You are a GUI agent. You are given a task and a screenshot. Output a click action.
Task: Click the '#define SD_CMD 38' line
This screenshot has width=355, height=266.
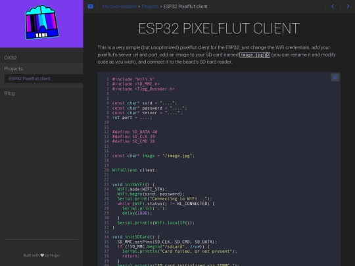point(133,141)
